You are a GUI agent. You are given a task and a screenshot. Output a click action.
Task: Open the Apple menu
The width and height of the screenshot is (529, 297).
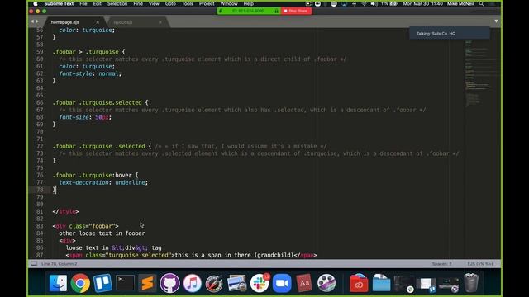click(x=35, y=3)
